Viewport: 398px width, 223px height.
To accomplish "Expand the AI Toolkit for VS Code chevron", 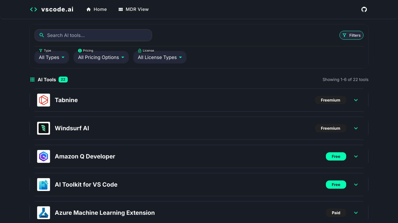I will tap(356, 185).
